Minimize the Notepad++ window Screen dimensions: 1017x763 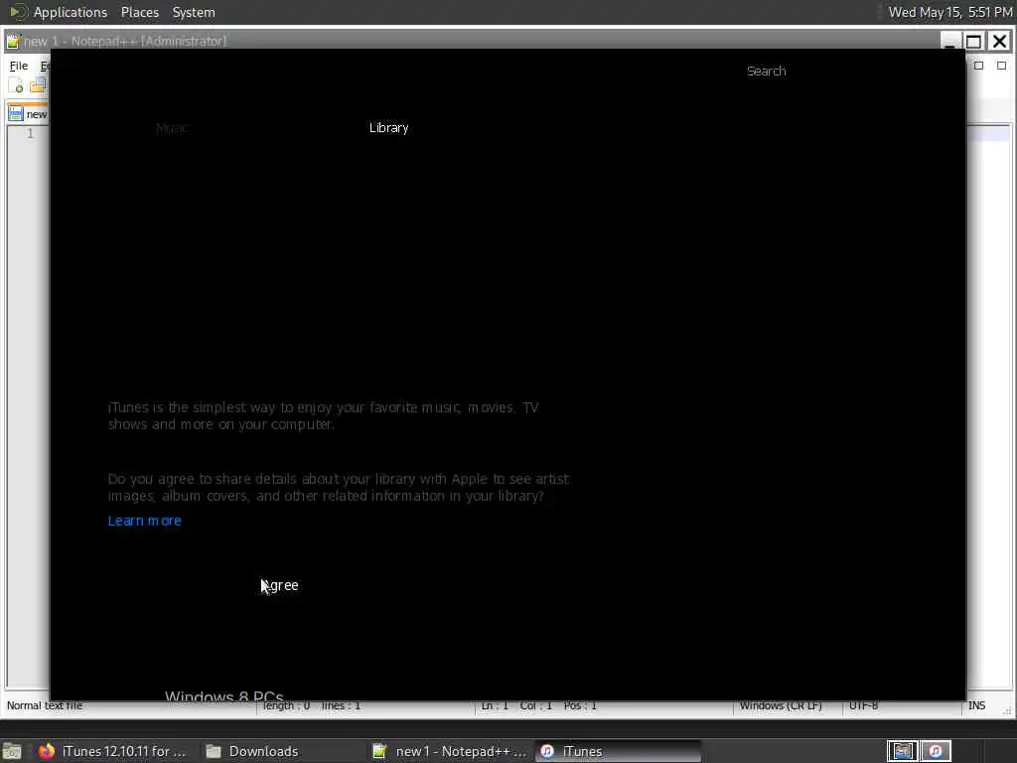[950, 42]
